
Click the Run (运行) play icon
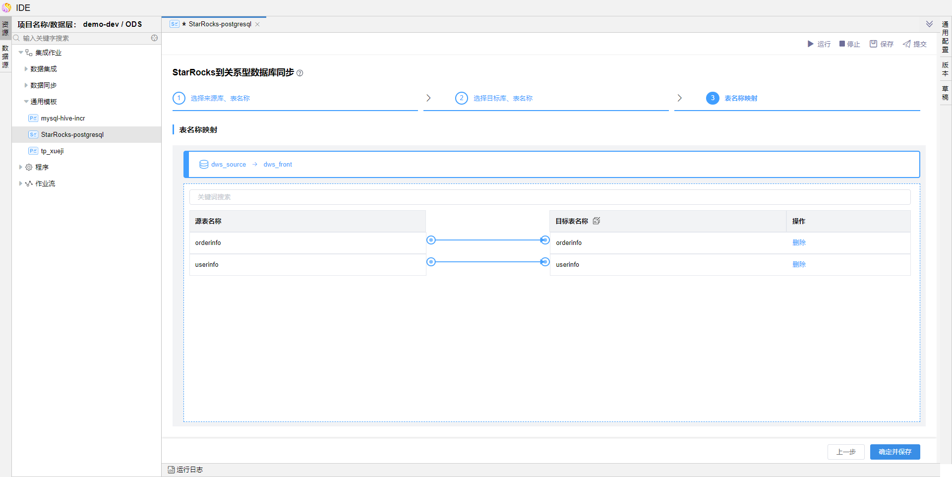coord(810,44)
